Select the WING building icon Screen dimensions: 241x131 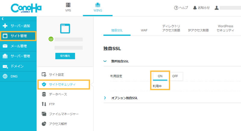point(98,5)
